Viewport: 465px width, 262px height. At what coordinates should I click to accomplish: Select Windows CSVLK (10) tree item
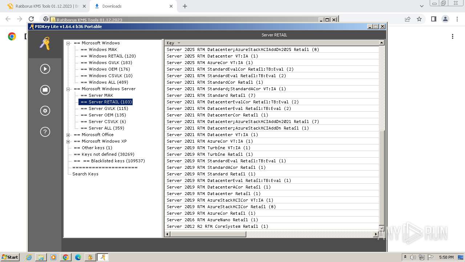click(x=106, y=76)
